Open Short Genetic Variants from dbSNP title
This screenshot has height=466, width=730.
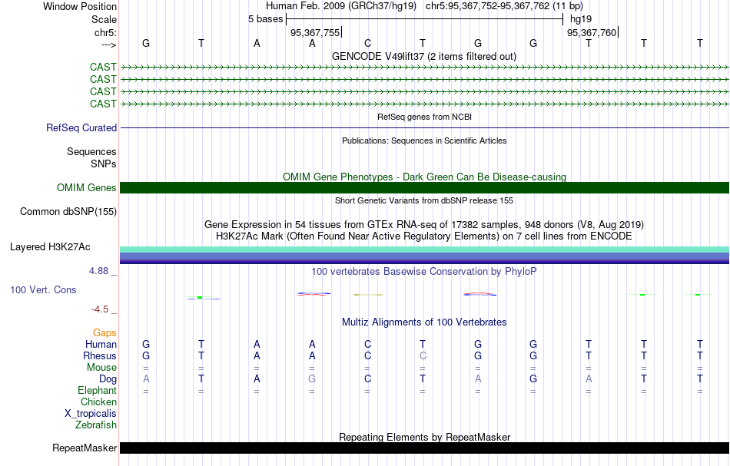click(x=424, y=200)
